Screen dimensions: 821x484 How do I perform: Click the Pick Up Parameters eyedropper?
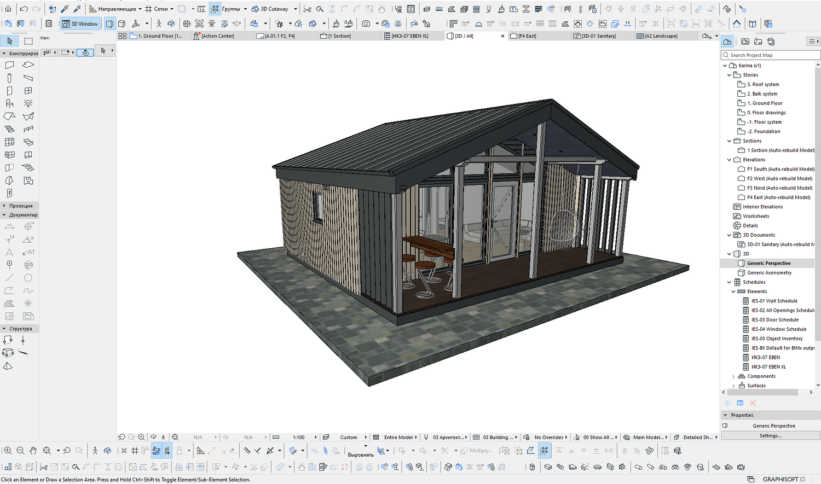65,9
